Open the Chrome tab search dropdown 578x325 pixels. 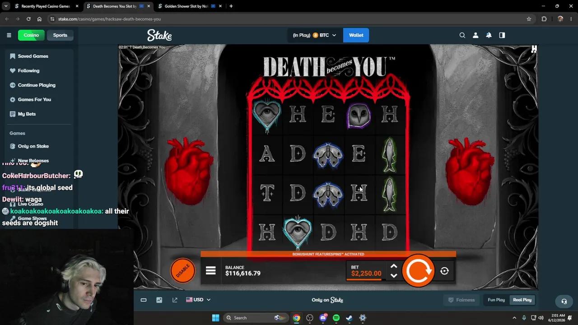click(6, 6)
